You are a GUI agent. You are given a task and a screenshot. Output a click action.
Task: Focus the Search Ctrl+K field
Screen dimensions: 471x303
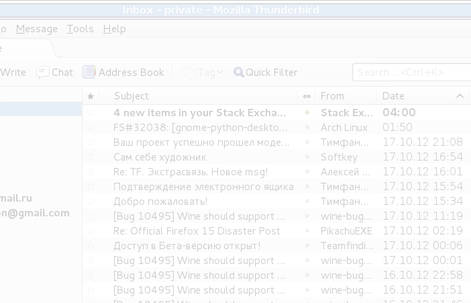(x=411, y=72)
